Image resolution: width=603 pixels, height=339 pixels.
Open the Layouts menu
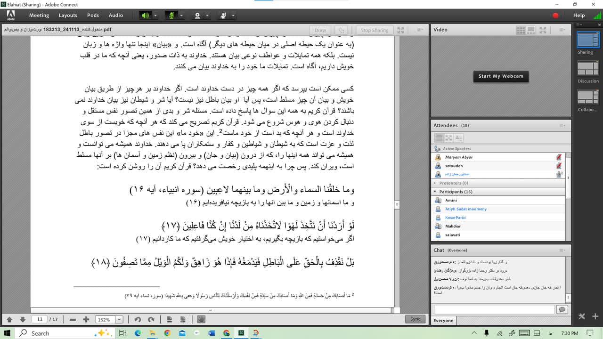point(68,15)
